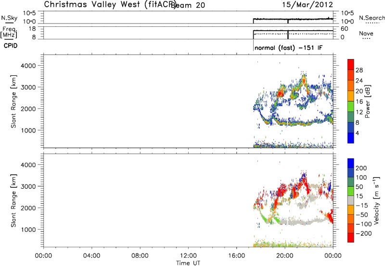The width and height of the screenshot is (385, 266).
Task: Click the vertical spike in the noise trace after 20:00
Action: 288,21
